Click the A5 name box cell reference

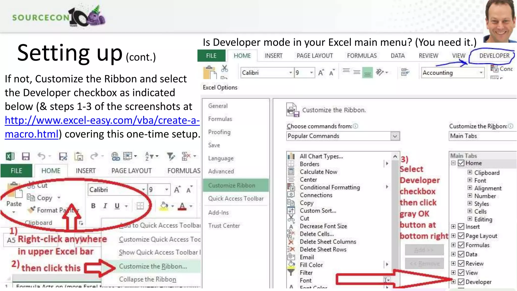click(x=11, y=240)
